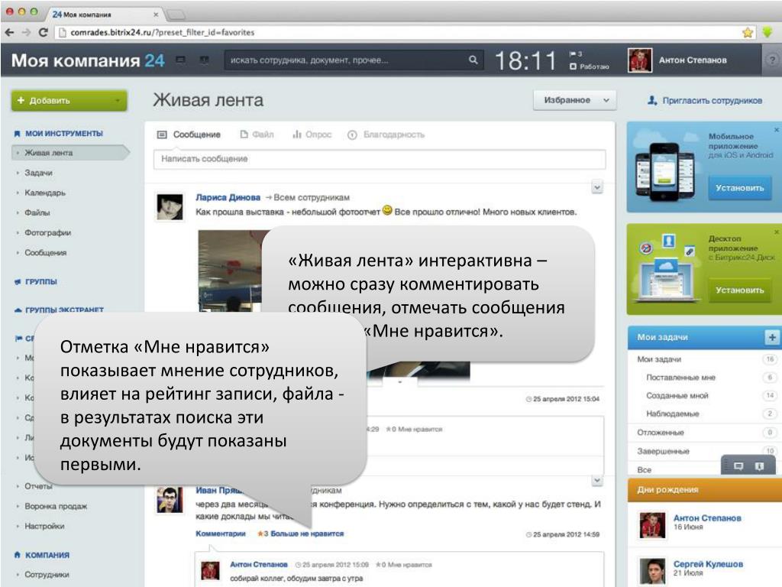Click the plus icon in Мои задачи header
This screenshot has height=587, width=782.
click(771, 337)
